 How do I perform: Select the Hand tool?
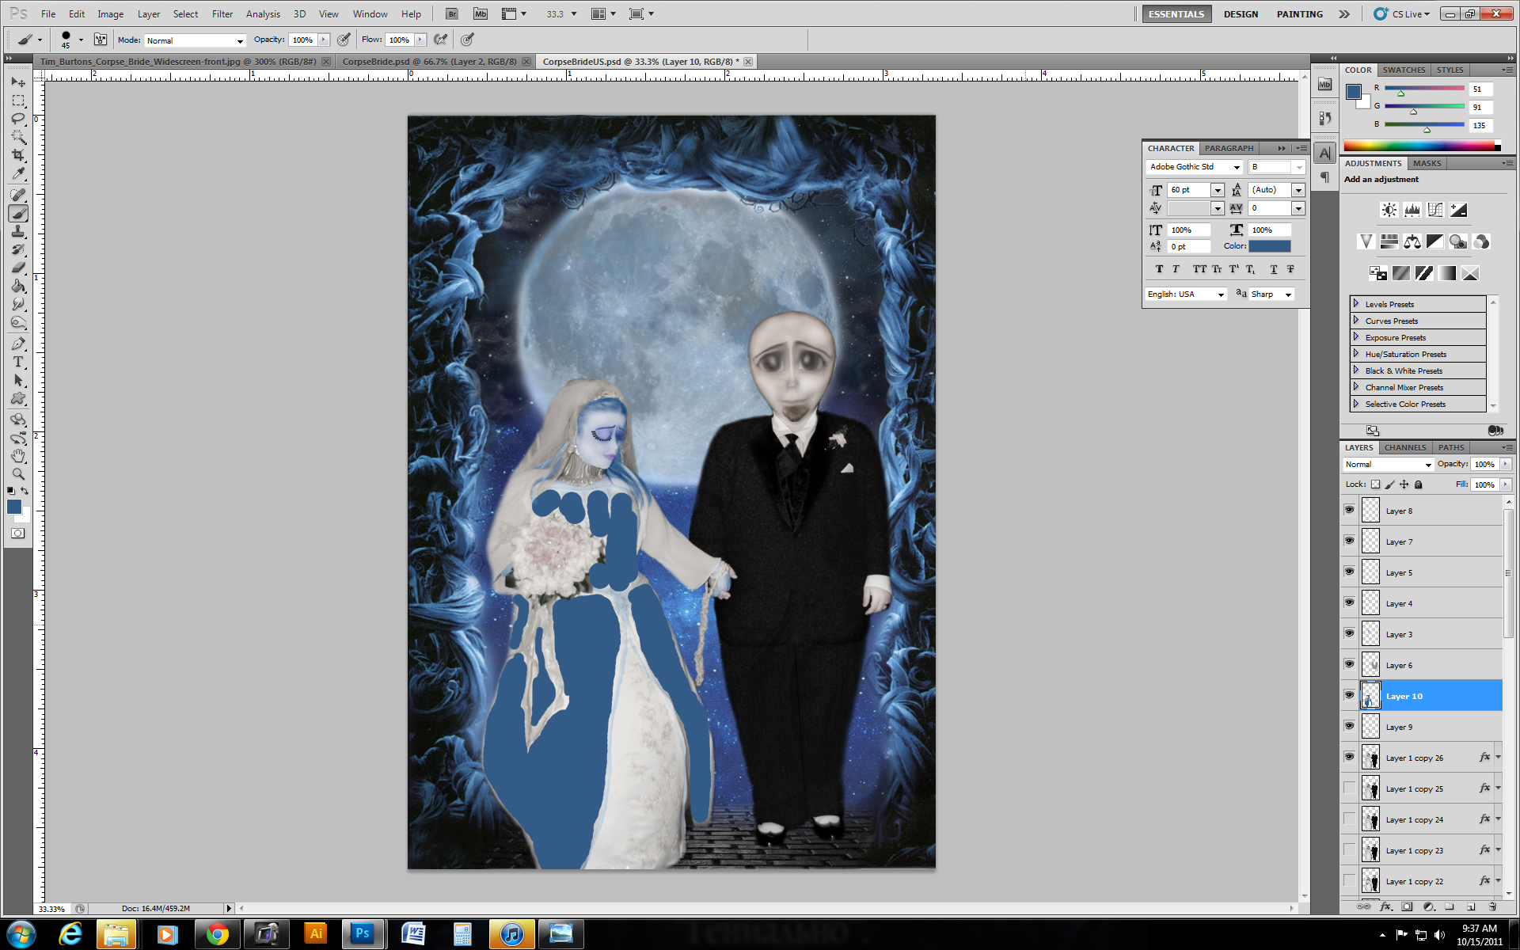(x=18, y=456)
